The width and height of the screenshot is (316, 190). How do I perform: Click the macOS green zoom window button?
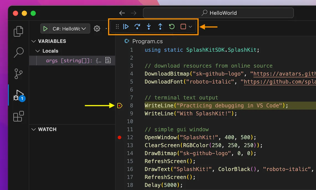(33, 13)
